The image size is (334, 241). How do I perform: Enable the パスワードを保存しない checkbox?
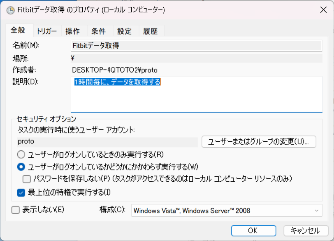pos(27,179)
